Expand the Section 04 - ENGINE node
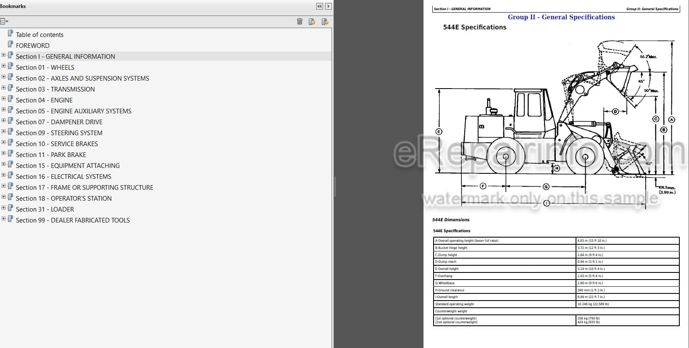This screenshot has width=689, height=348. click(4, 99)
